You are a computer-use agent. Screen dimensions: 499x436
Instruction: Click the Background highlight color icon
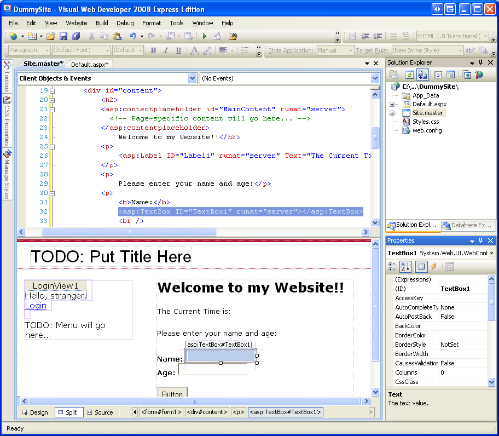(x=207, y=50)
